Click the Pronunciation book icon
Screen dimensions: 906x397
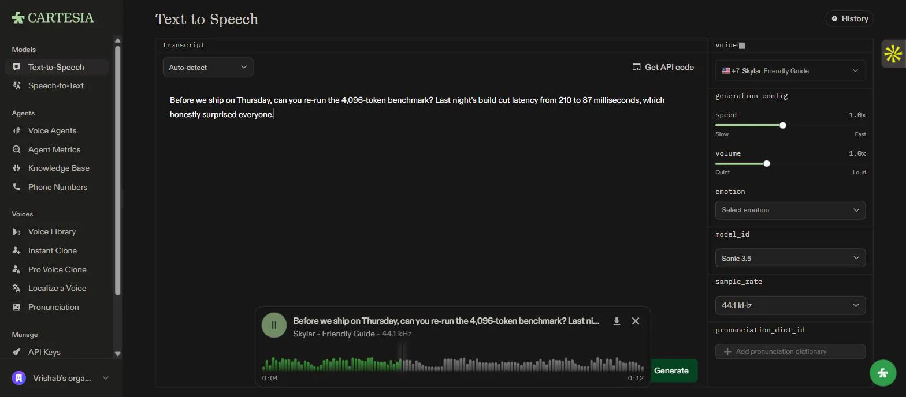16,307
